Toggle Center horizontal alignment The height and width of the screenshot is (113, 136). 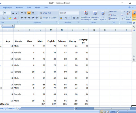[x=25, y=18]
